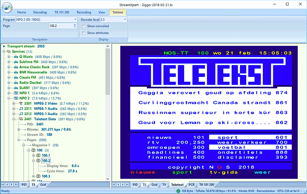Image resolution: width=307 pixels, height=194 pixels.
Task: Click inside the Page number field
Action: pos(61,26)
